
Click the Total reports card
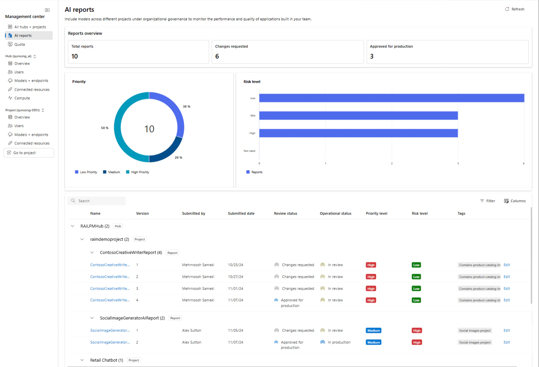(138, 52)
